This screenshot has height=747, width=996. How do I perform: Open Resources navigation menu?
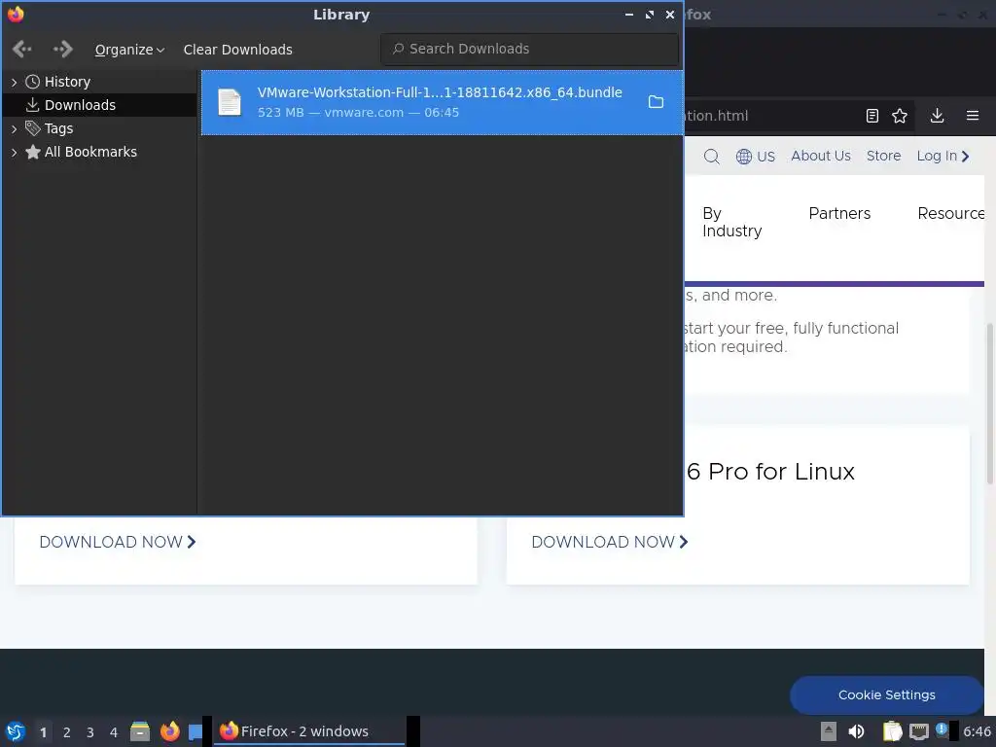(x=951, y=213)
